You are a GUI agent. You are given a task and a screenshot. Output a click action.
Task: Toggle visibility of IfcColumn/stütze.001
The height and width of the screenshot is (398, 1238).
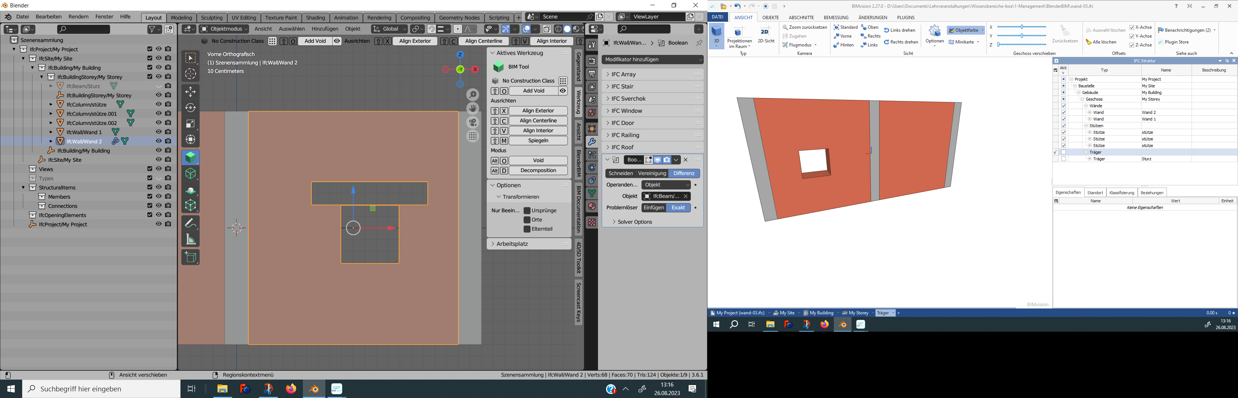(x=158, y=114)
